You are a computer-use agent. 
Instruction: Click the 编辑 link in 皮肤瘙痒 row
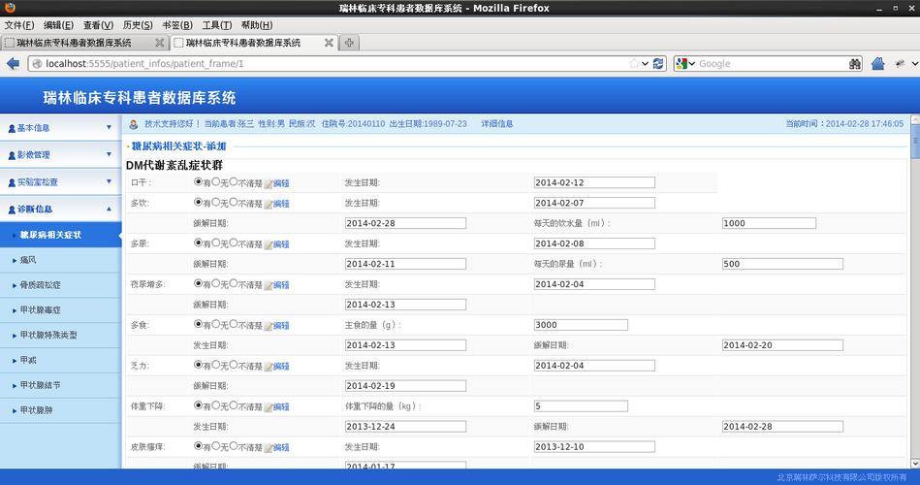281,447
